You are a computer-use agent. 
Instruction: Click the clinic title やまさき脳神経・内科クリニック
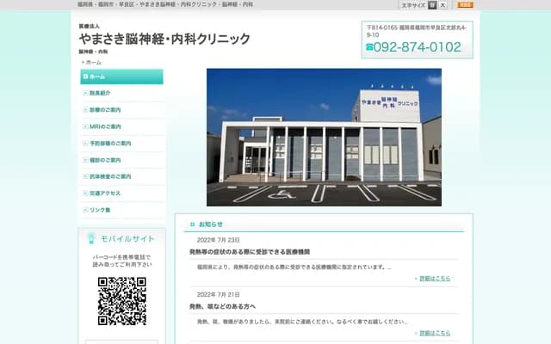pyautogui.click(x=164, y=39)
